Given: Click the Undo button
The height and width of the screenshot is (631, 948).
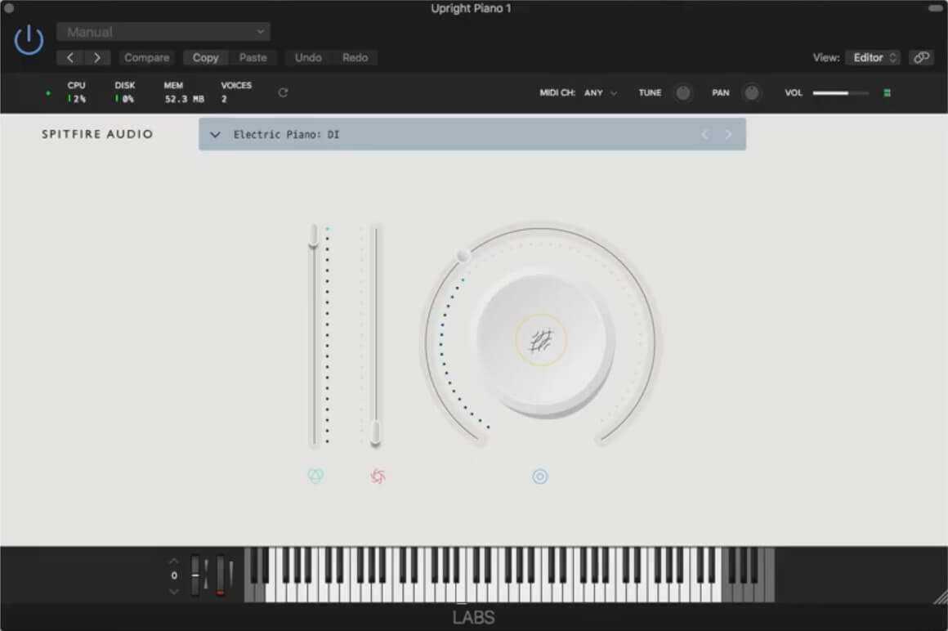Looking at the screenshot, I should (308, 57).
